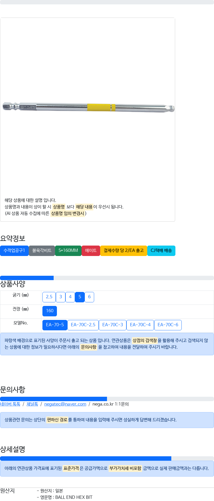Select the CJ택배 배송 badge
The image size is (214, 501).
tap(161, 250)
